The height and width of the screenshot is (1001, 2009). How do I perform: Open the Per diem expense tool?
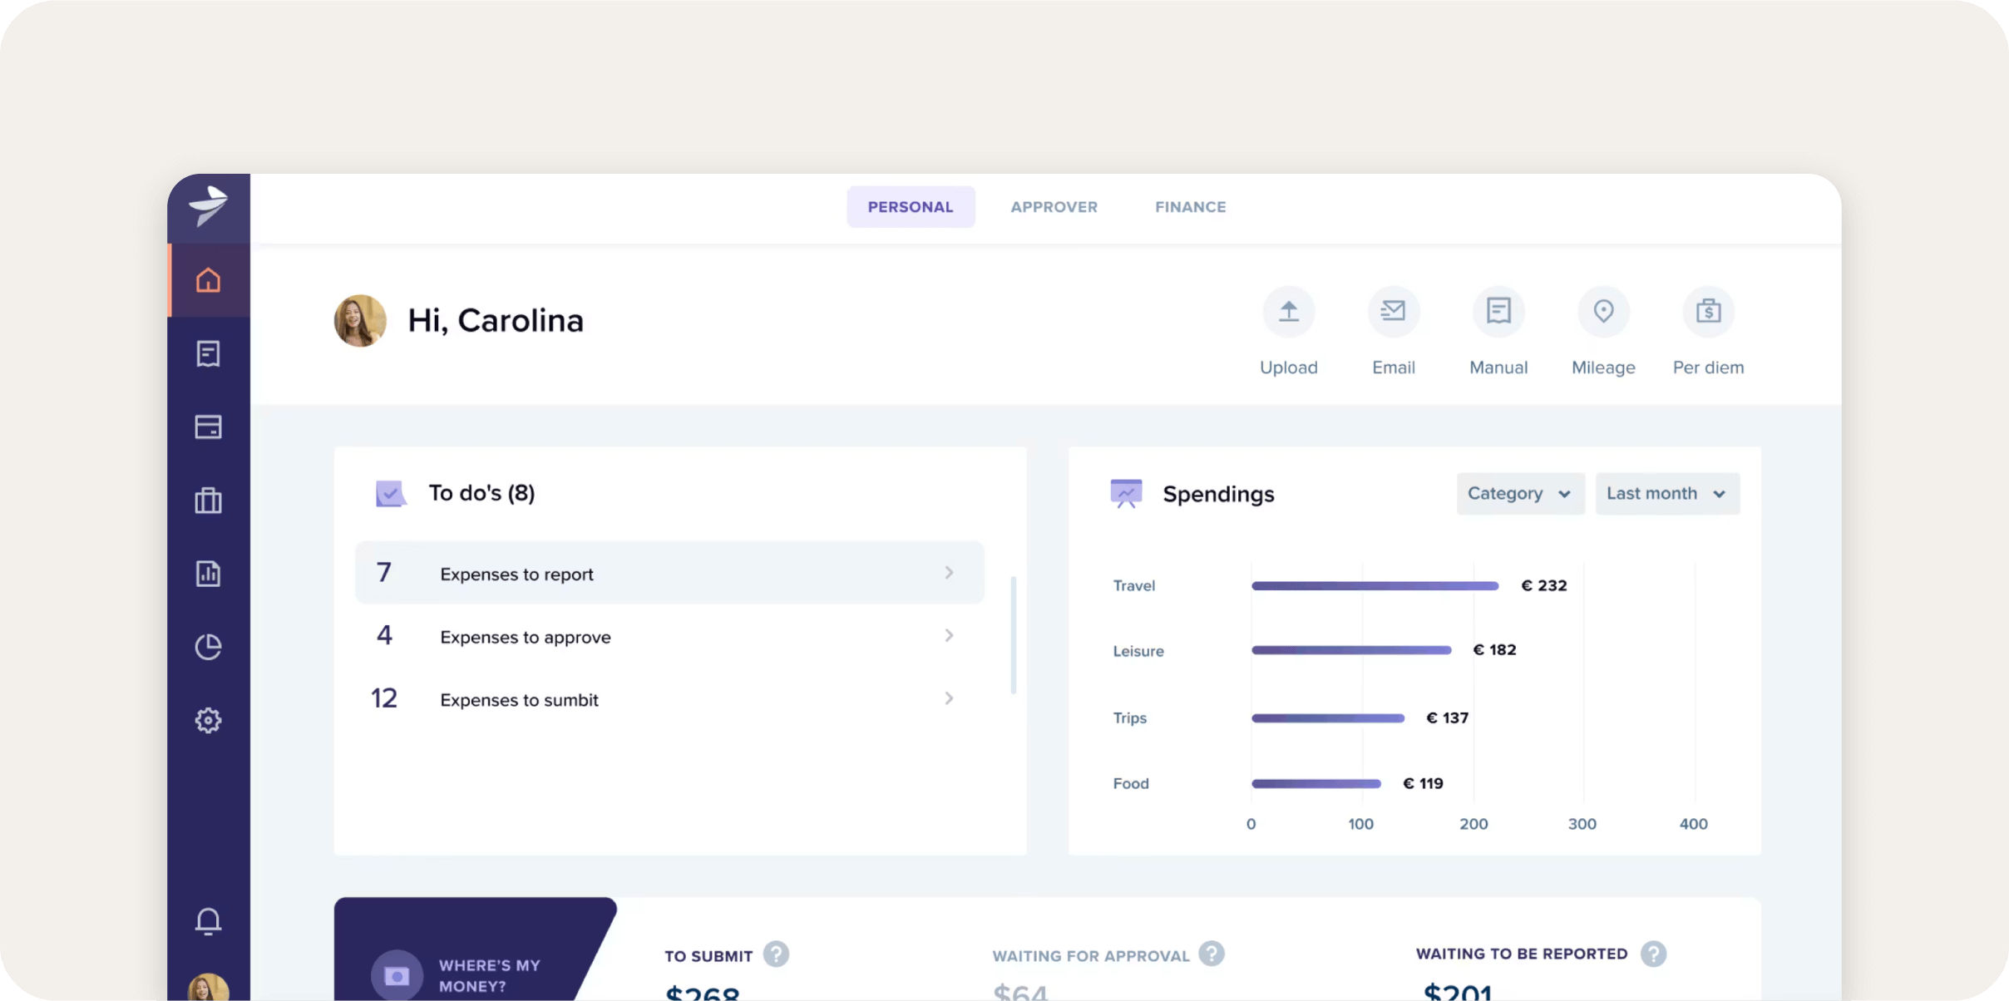point(1708,311)
